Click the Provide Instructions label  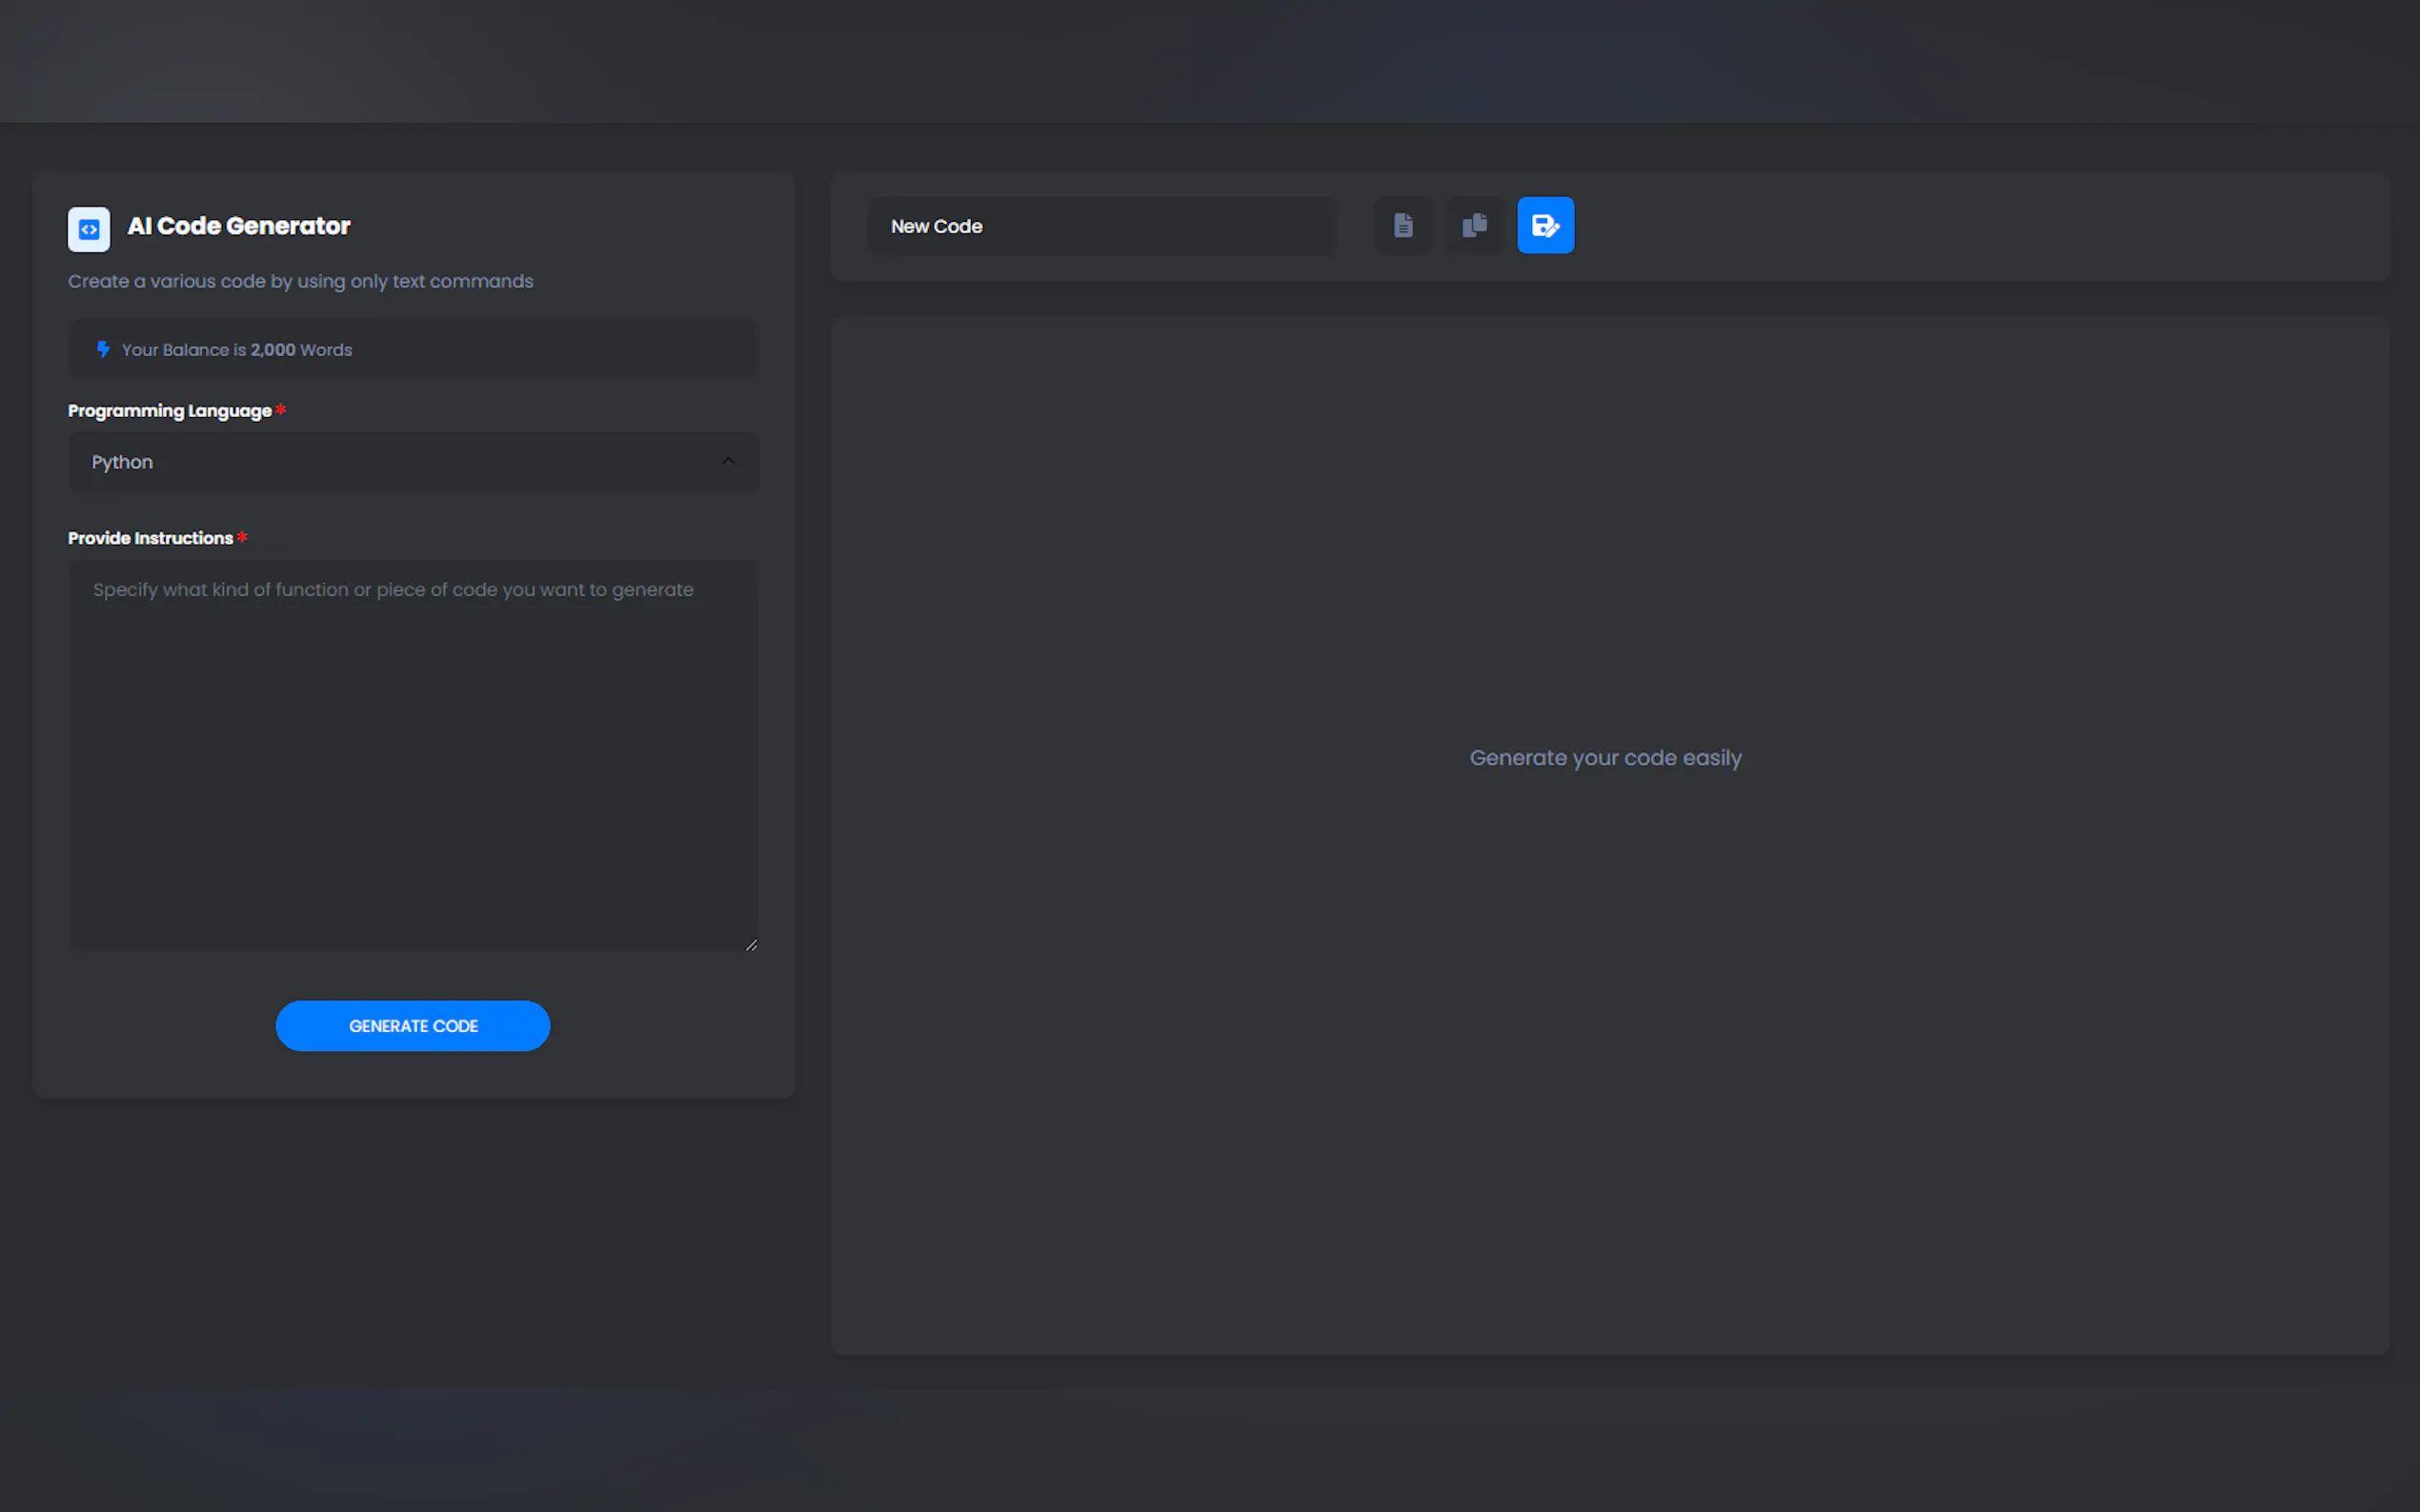tap(151, 538)
